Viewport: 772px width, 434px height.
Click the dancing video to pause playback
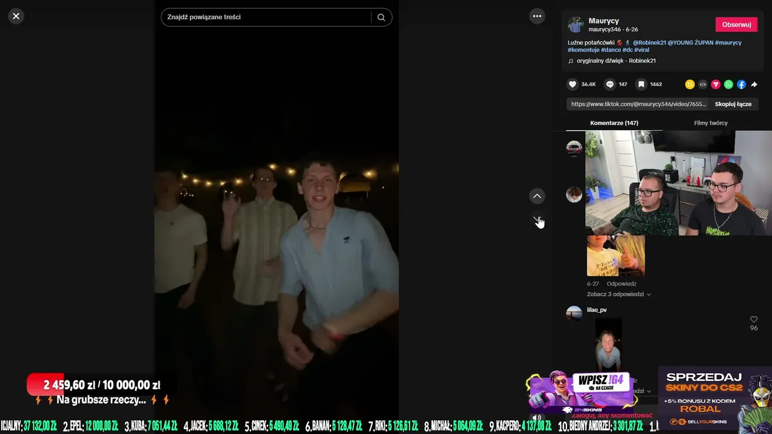coord(276,217)
